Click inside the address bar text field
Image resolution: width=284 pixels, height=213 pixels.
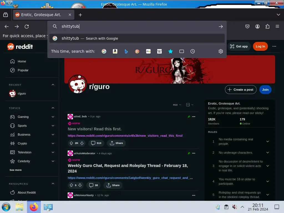138,26
